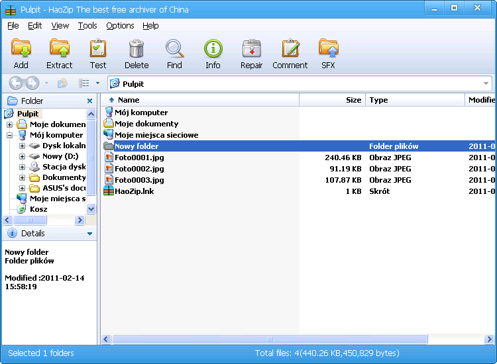497x364 pixels.
Task: Click the Foto0001.jpg image file icon
Action: pyautogui.click(x=109, y=158)
